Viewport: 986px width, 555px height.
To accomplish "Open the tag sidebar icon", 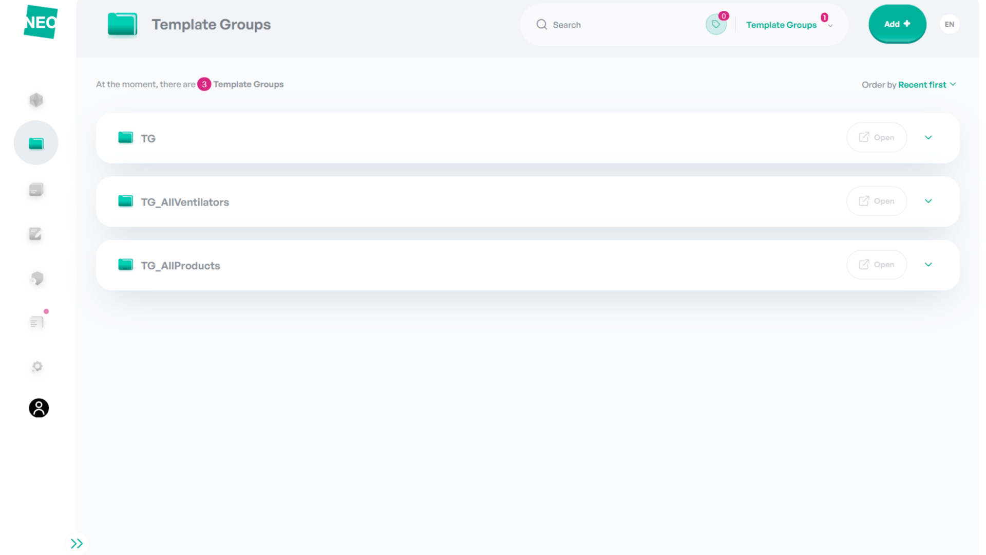I will tap(36, 279).
